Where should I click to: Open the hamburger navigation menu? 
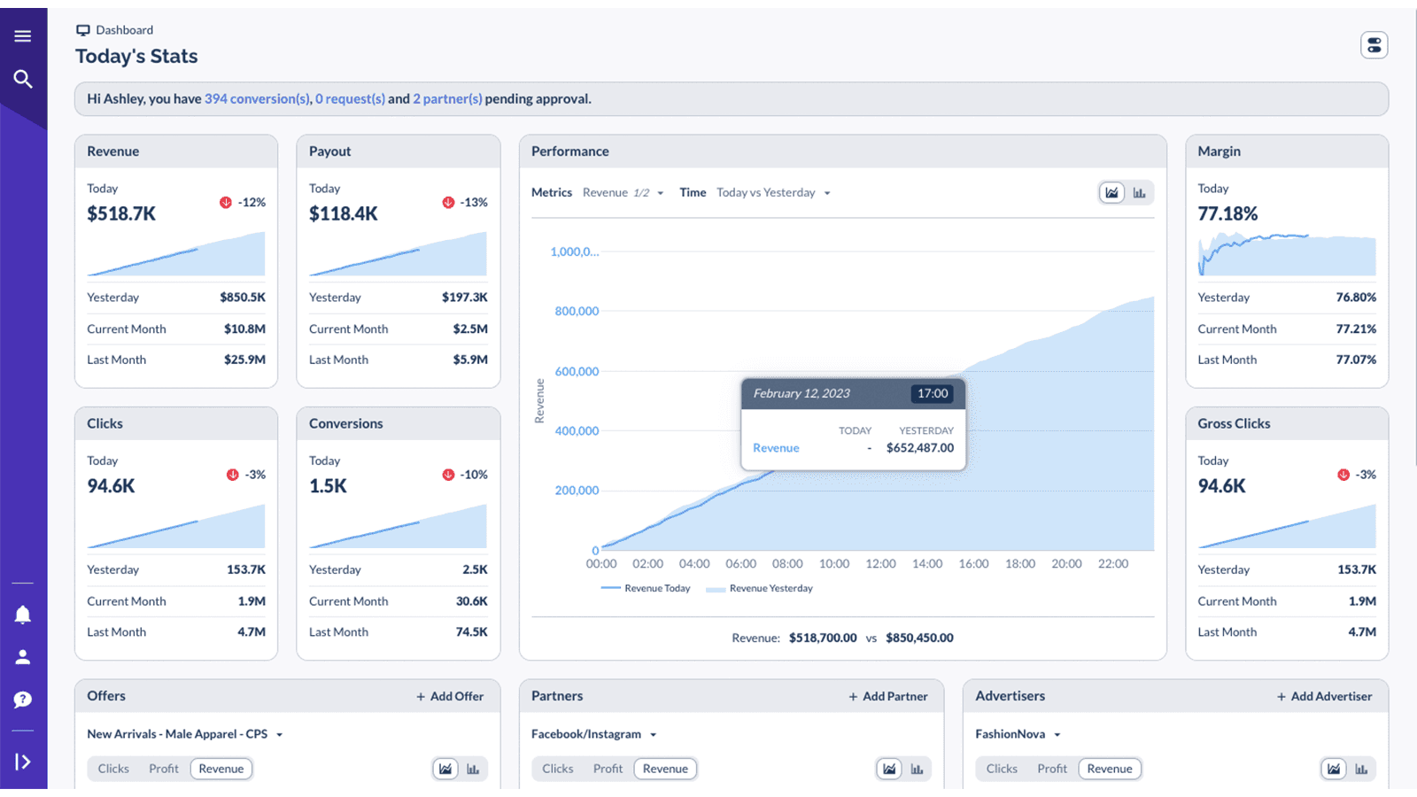[x=22, y=35]
